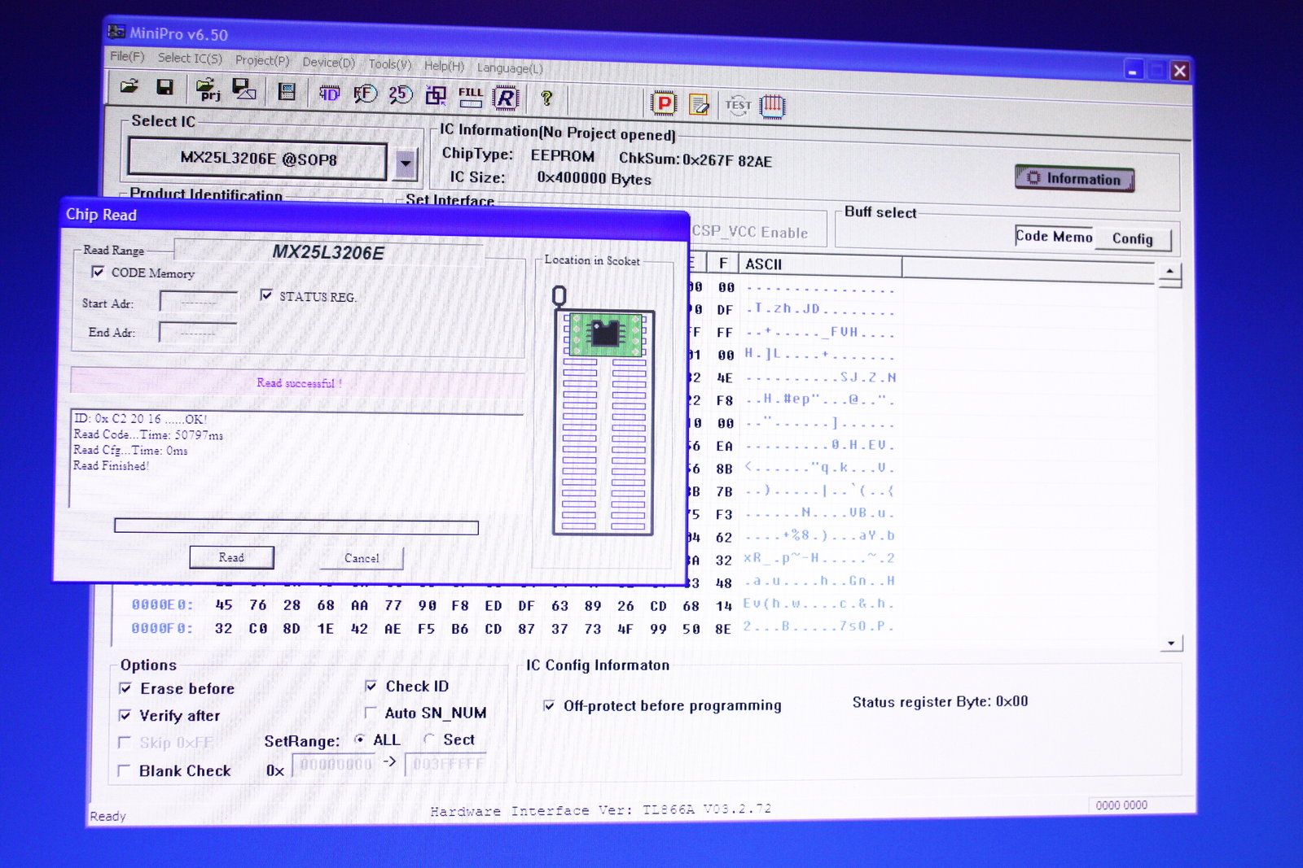Click the TEST toolbar icon

[738, 105]
